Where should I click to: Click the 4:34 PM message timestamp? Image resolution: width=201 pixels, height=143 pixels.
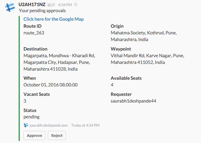65,5
